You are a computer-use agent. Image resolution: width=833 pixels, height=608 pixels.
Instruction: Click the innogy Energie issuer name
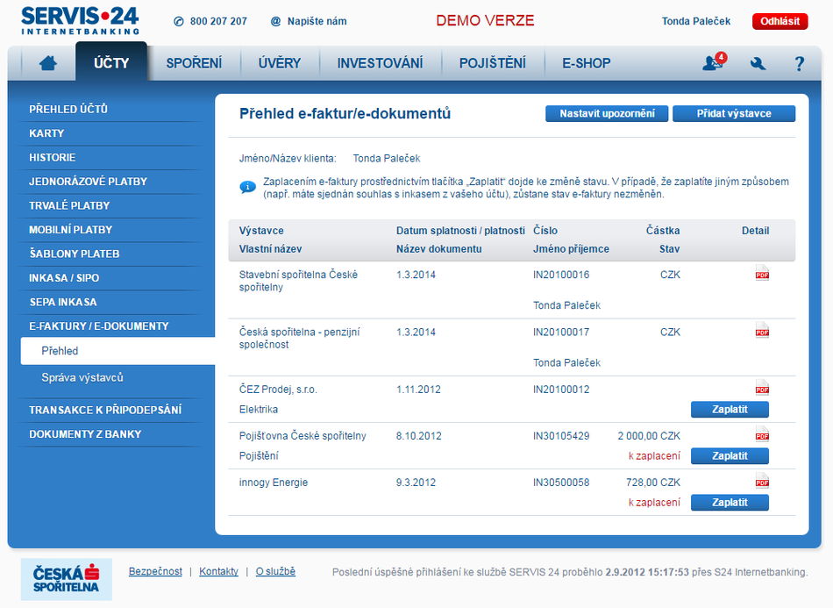coord(273,483)
